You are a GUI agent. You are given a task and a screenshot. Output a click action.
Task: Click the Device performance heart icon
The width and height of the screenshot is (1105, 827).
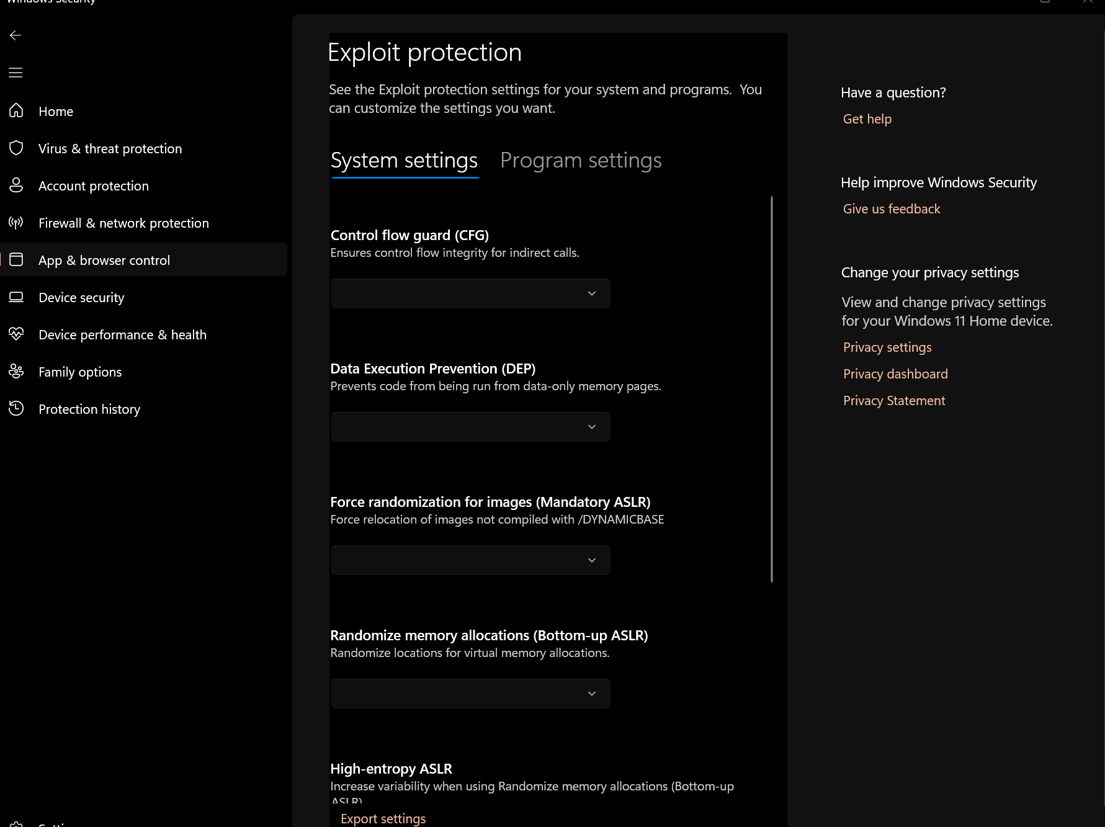[16, 334]
